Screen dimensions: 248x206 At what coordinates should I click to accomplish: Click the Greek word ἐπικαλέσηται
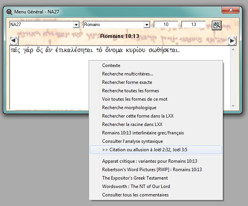(74, 50)
